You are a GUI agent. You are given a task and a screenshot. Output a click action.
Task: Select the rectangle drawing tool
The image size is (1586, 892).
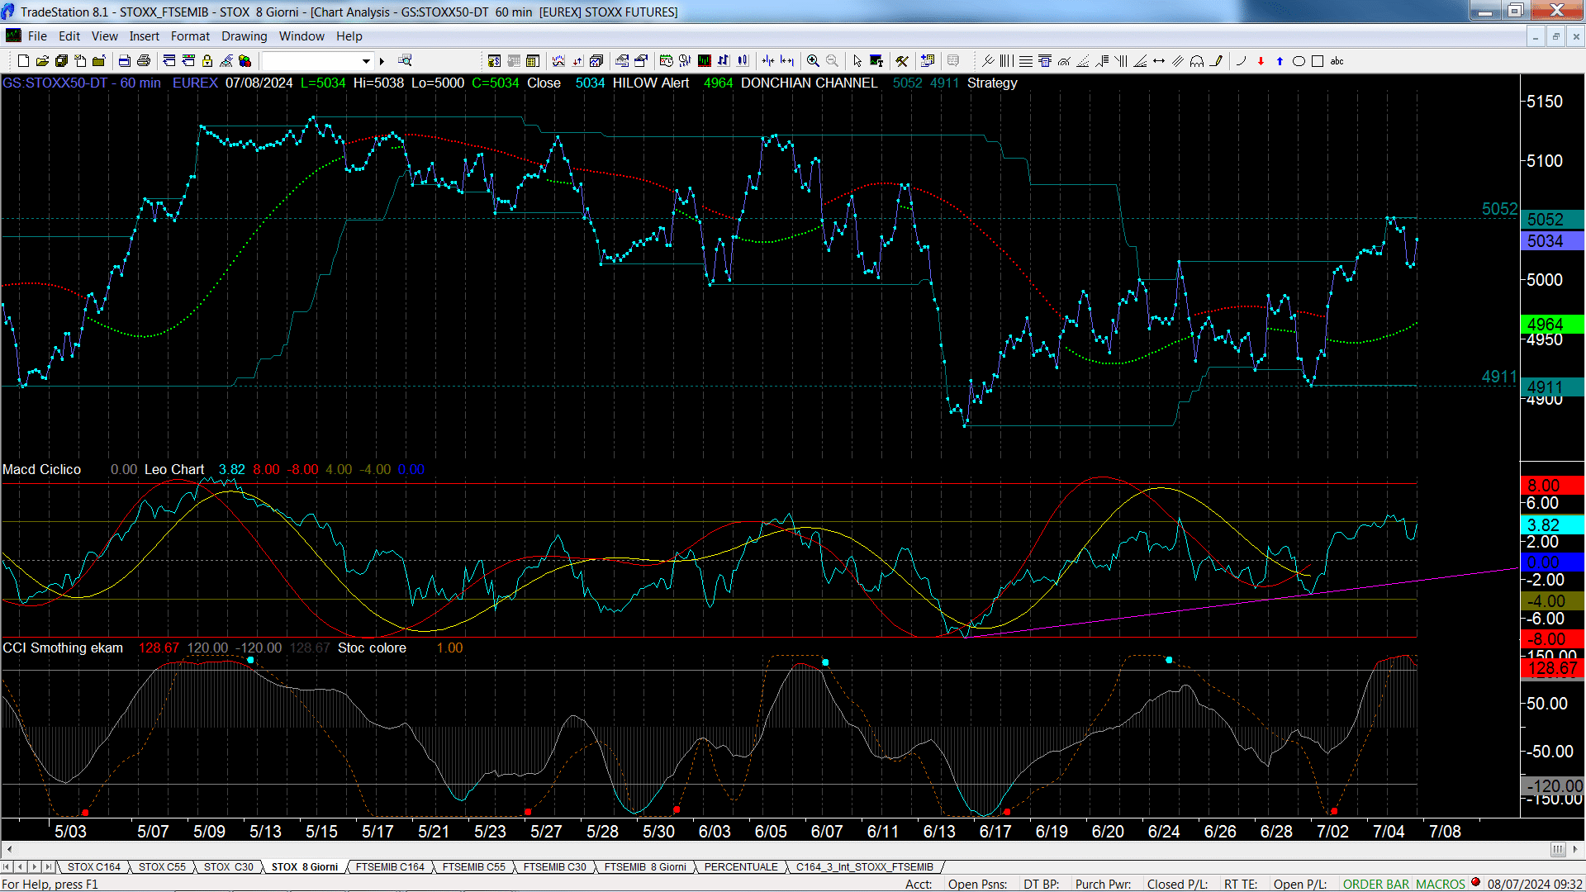(x=1318, y=61)
